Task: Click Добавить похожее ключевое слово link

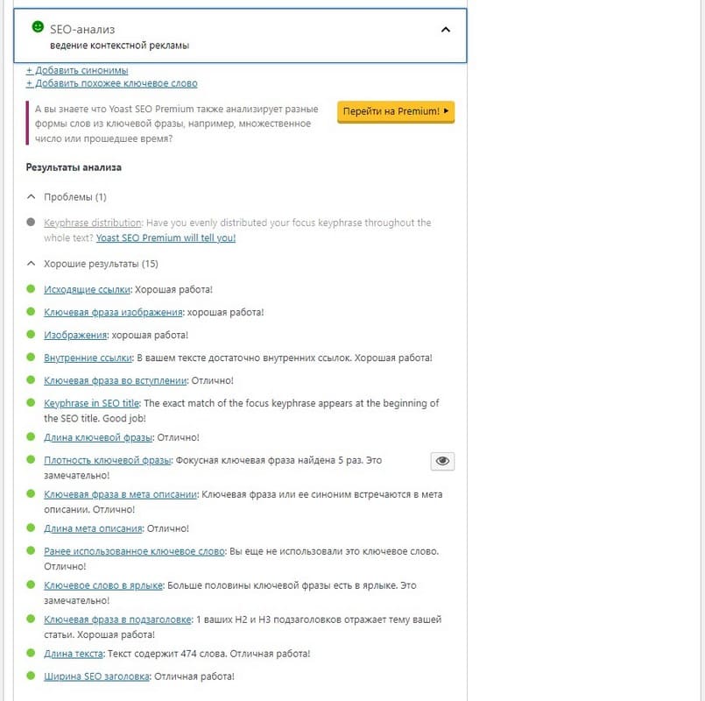Action: (111, 84)
